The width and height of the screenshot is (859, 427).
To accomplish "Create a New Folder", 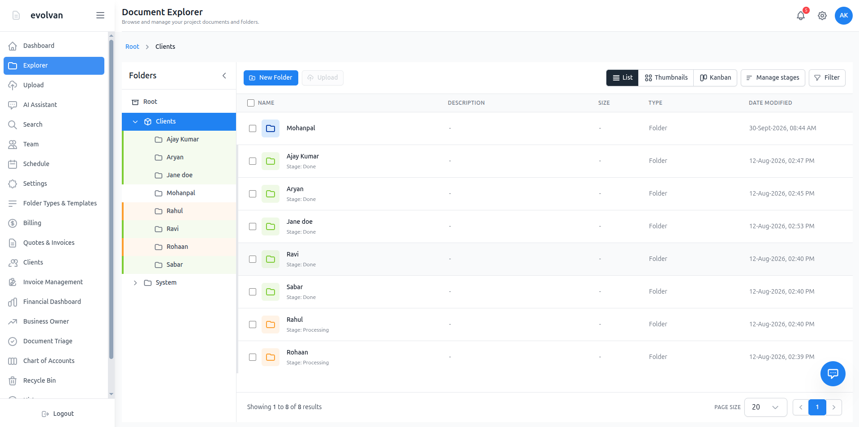I will coord(271,78).
